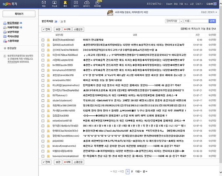Screen dimensions: 222x176
Task: Click the 다음앱 icon at top right
Action: tap(215, 4)
